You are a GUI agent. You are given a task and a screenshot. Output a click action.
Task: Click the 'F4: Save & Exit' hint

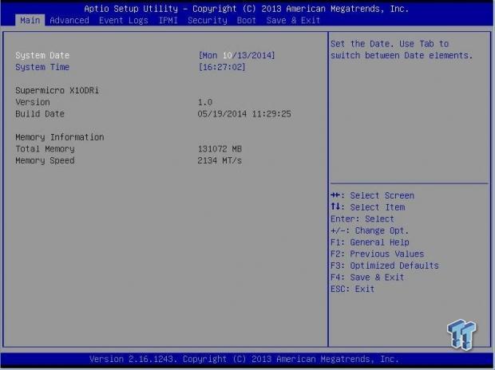coord(367,277)
